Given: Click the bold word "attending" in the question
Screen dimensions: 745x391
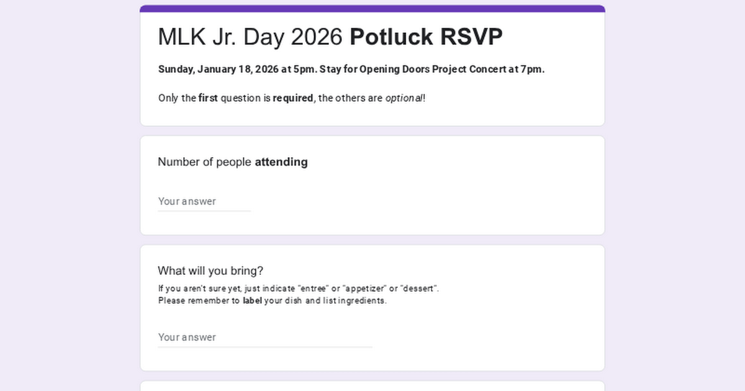Looking at the screenshot, I should coord(281,162).
